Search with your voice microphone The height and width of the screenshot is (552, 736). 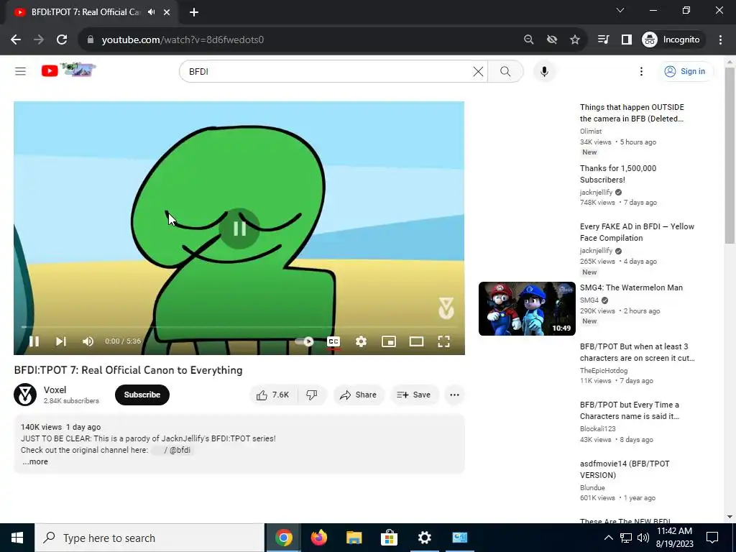[x=544, y=71]
